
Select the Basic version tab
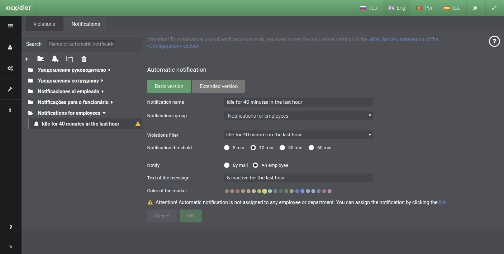pos(169,86)
